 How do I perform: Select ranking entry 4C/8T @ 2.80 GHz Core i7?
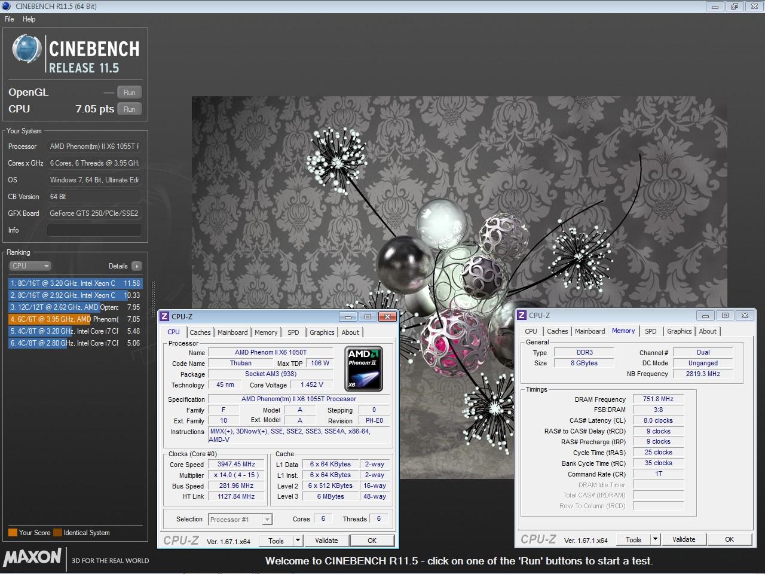75,343
